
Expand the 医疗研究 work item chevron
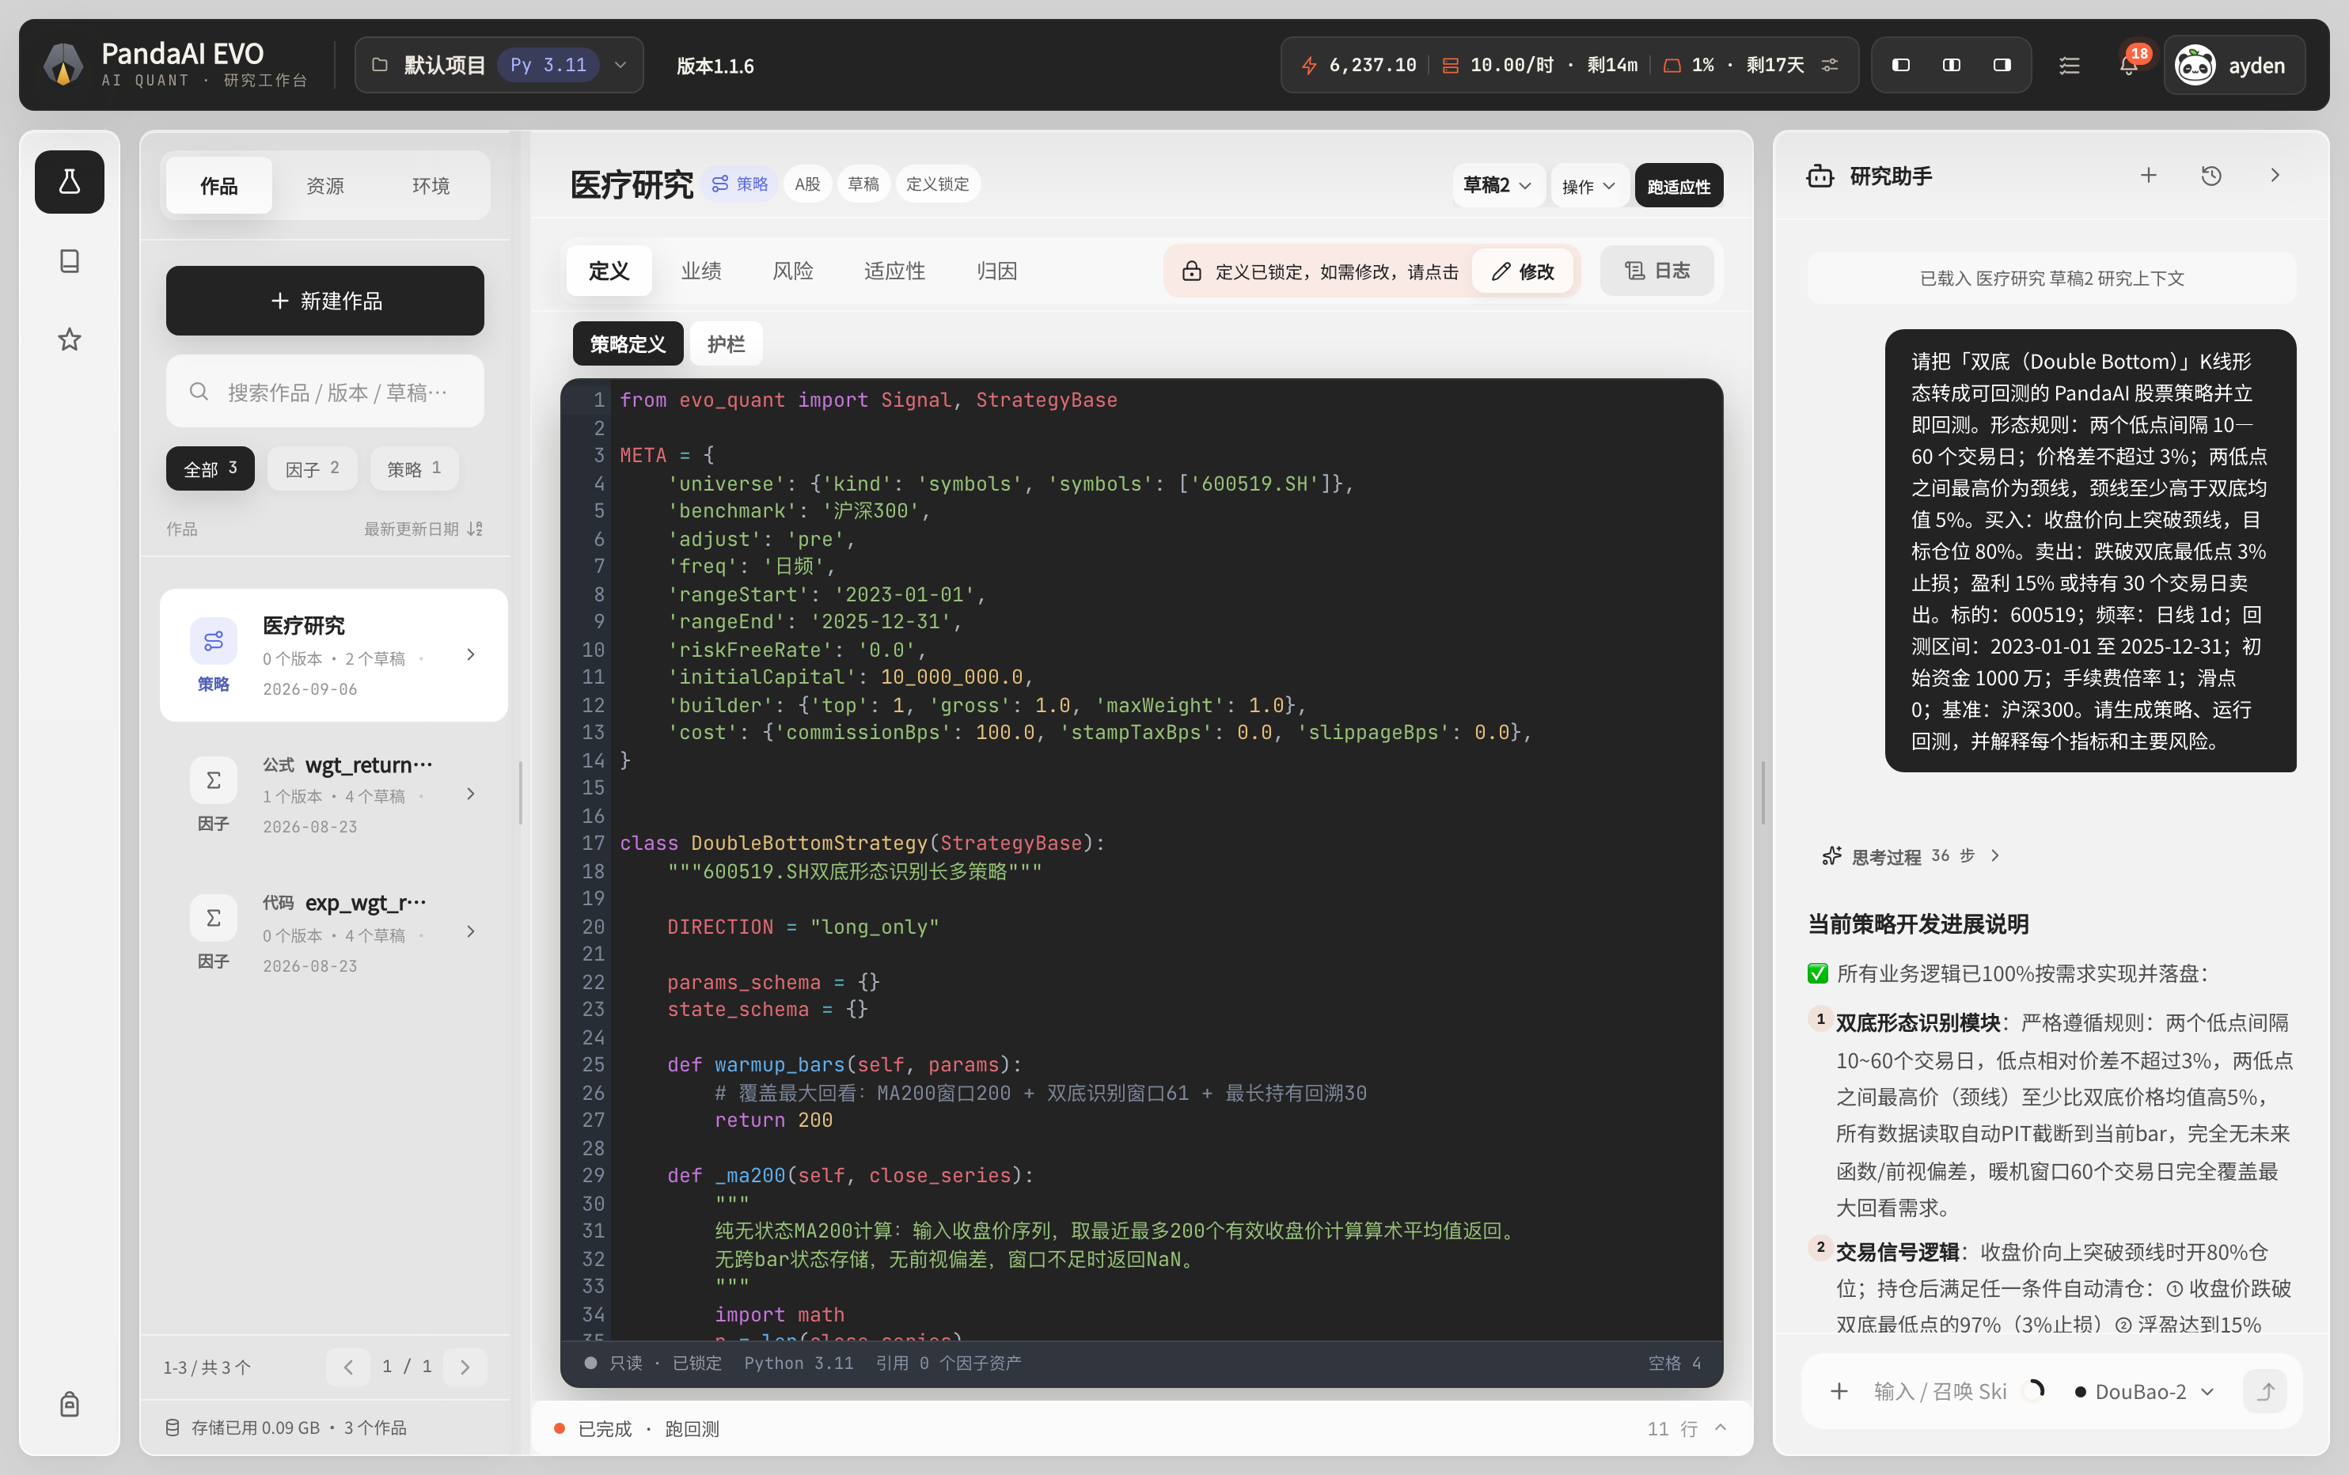[x=471, y=654]
